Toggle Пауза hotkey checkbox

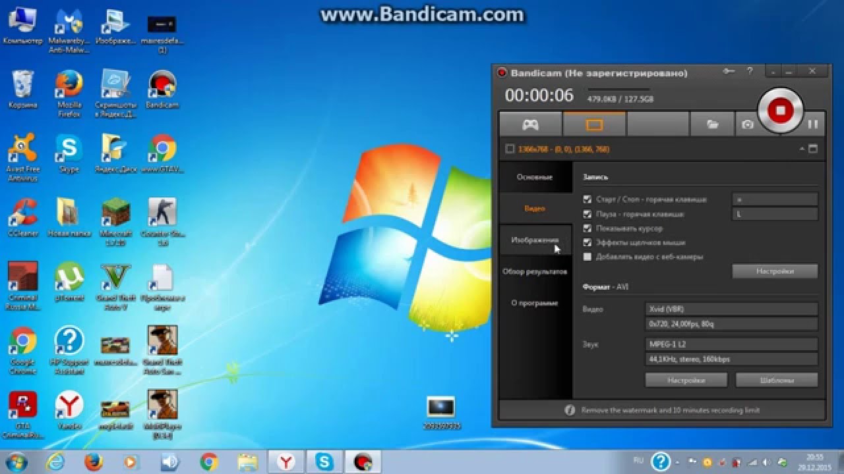pos(588,214)
